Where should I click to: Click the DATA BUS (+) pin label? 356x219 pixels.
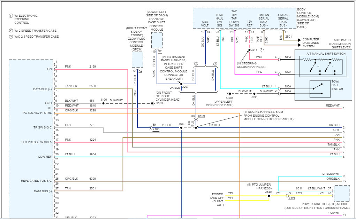click(x=43, y=89)
